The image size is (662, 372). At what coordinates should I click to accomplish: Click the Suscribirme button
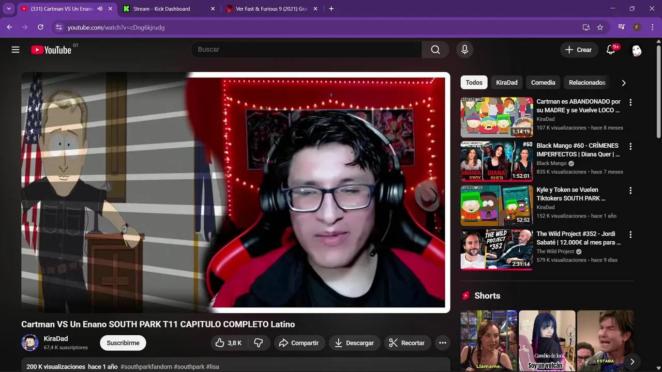coord(123,343)
